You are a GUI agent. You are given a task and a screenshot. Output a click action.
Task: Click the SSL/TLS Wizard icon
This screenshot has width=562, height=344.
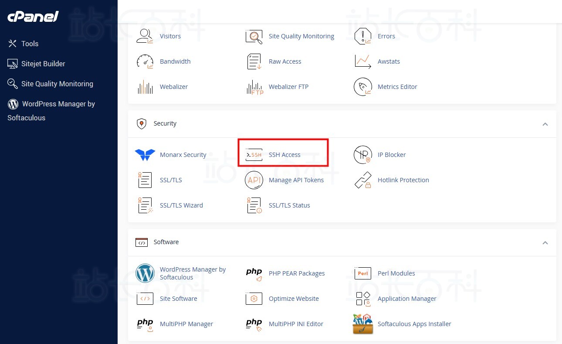(x=145, y=205)
